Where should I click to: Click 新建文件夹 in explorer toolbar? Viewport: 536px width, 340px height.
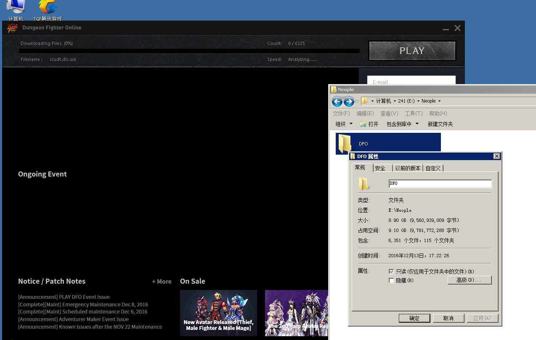pos(440,124)
